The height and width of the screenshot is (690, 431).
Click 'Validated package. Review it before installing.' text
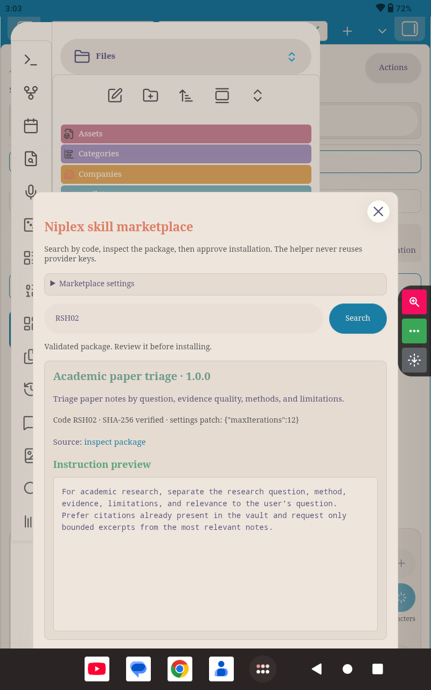(128, 347)
